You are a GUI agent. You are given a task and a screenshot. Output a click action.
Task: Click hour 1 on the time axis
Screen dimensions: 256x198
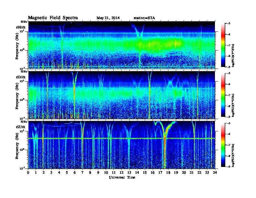click(x=36, y=172)
